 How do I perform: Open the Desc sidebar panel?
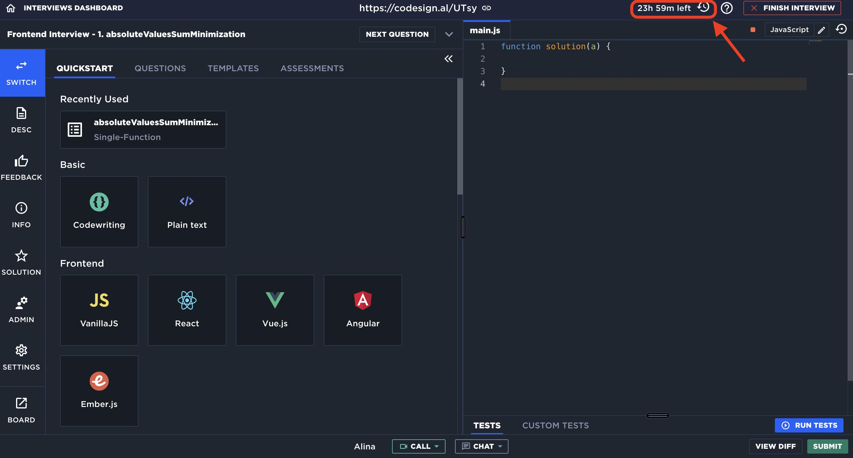[21, 120]
